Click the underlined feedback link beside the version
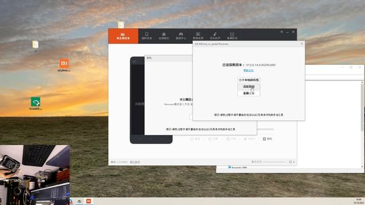The image size is (365, 205). [135, 162]
